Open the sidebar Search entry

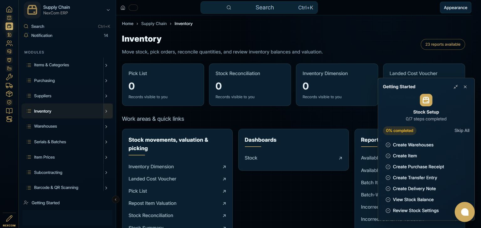click(67, 26)
